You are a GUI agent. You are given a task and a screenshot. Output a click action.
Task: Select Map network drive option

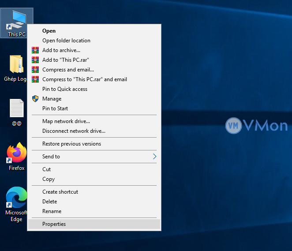click(x=66, y=121)
